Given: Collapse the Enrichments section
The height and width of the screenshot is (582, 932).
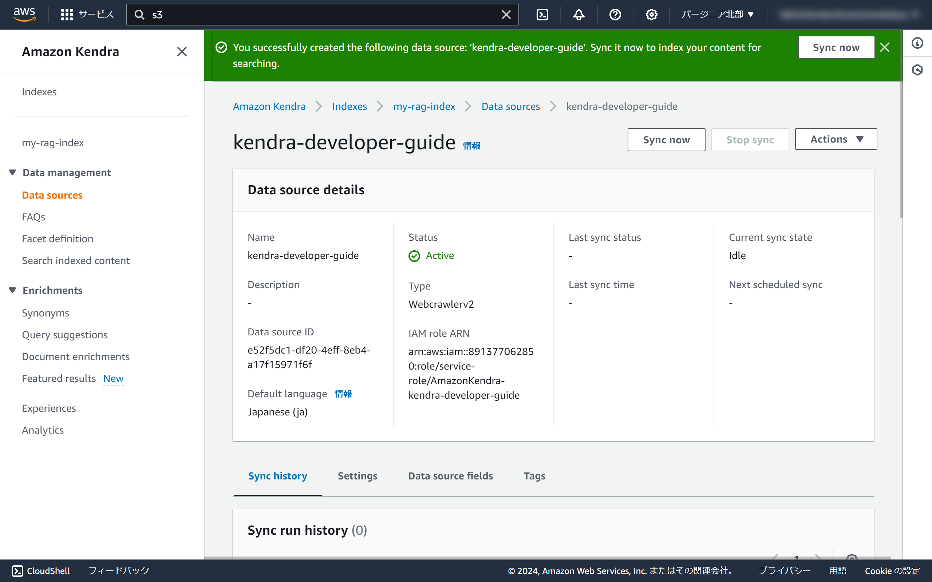Looking at the screenshot, I should click(12, 290).
